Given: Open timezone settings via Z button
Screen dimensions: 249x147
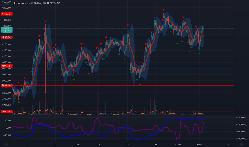Looking at the screenshot, I should coord(6,144).
